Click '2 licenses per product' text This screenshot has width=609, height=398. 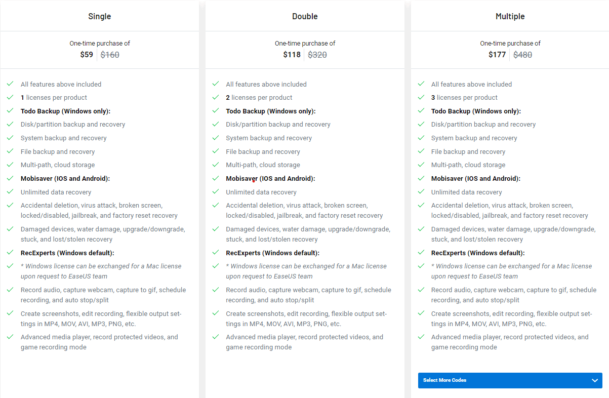click(259, 97)
